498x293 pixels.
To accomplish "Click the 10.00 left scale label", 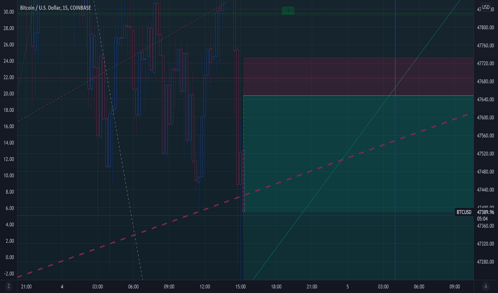I will [9, 175].
